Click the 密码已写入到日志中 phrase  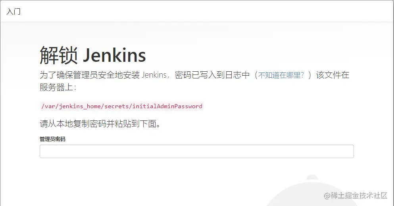212,75
